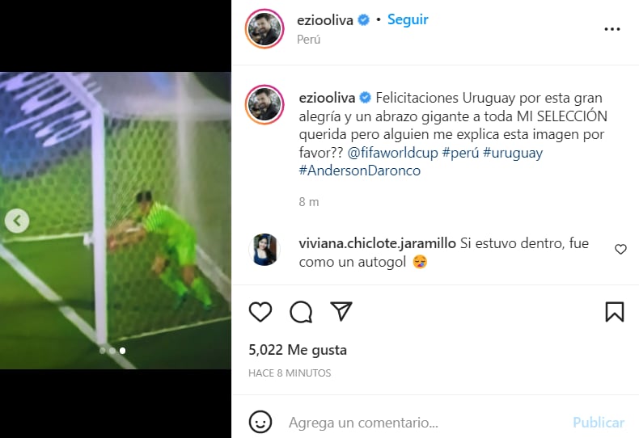Click the 'Agrega un comentario' field
This screenshot has height=438, width=639.
[x=424, y=423]
